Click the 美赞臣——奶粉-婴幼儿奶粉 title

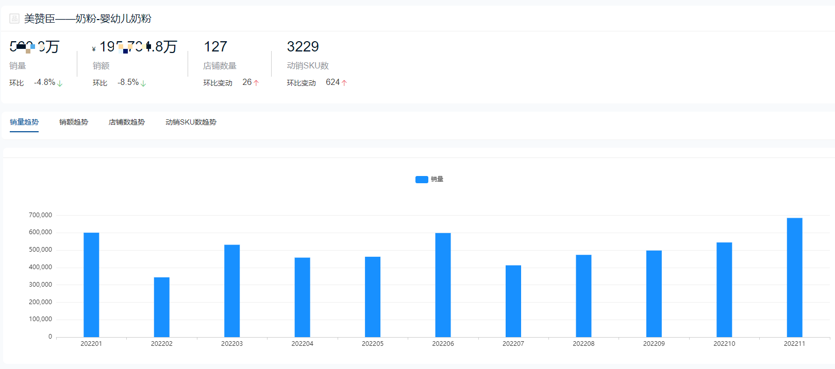tap(88, 19)
